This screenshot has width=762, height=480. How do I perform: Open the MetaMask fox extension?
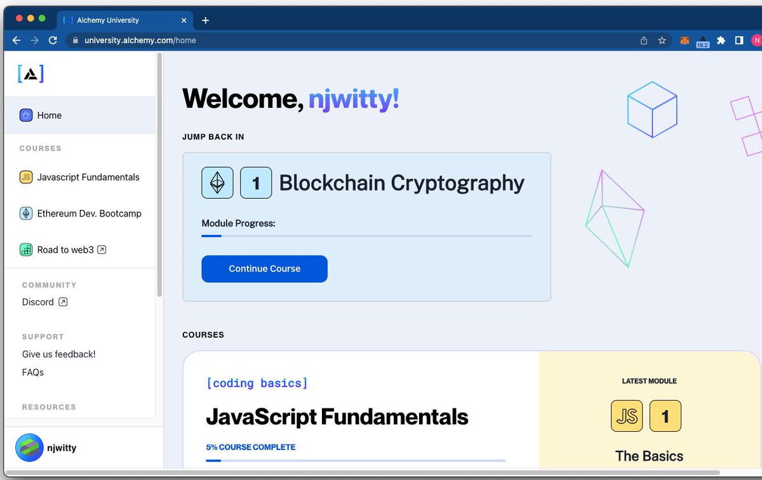pos(685,40)
